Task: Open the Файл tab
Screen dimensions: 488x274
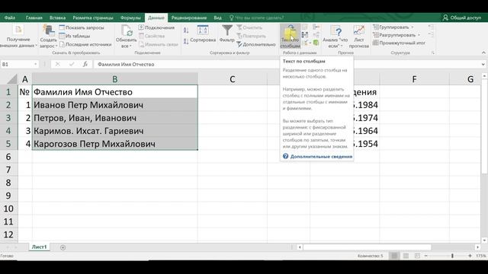Action: point(10,18)
